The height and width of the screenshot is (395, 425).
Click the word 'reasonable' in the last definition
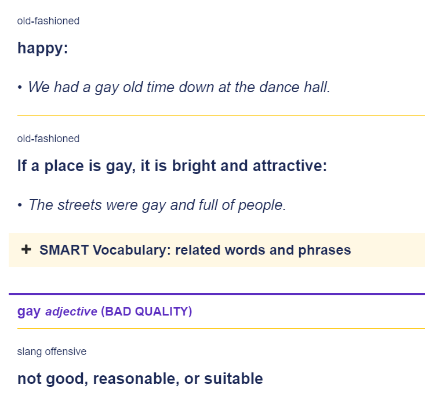coord(136,379)
